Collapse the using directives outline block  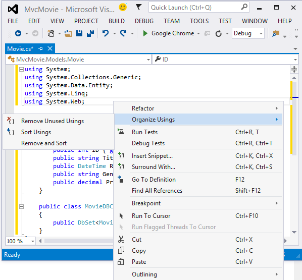[x=21, y=69]
